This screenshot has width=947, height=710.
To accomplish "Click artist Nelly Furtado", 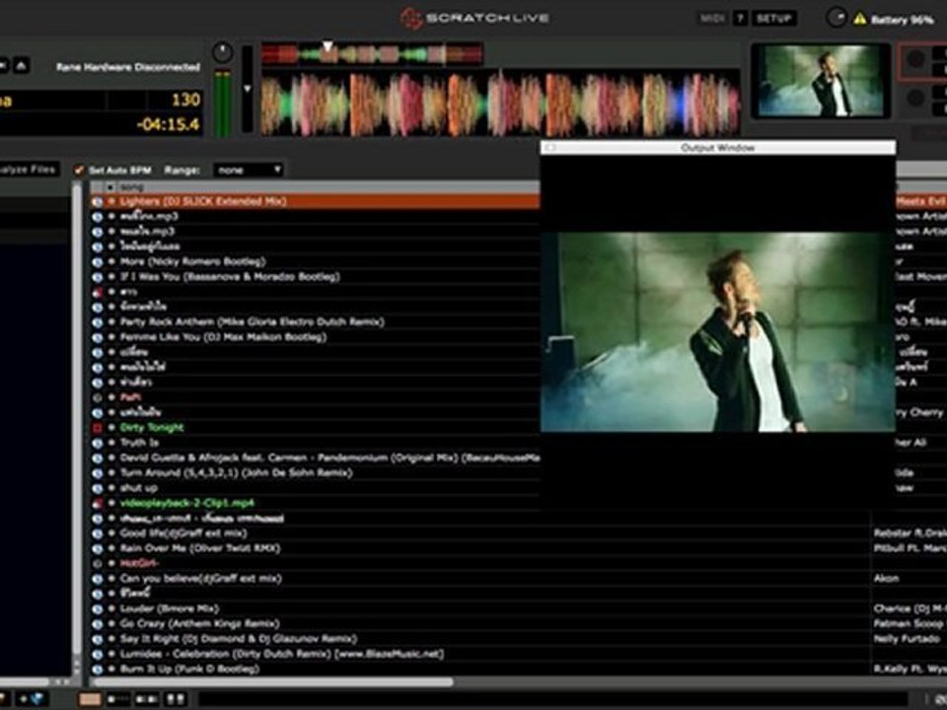I will [907, 639].
